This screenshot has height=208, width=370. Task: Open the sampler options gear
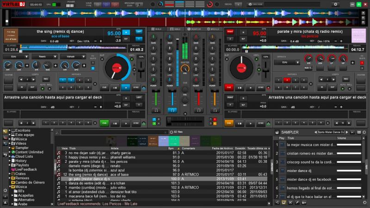(x=364, y=132)
